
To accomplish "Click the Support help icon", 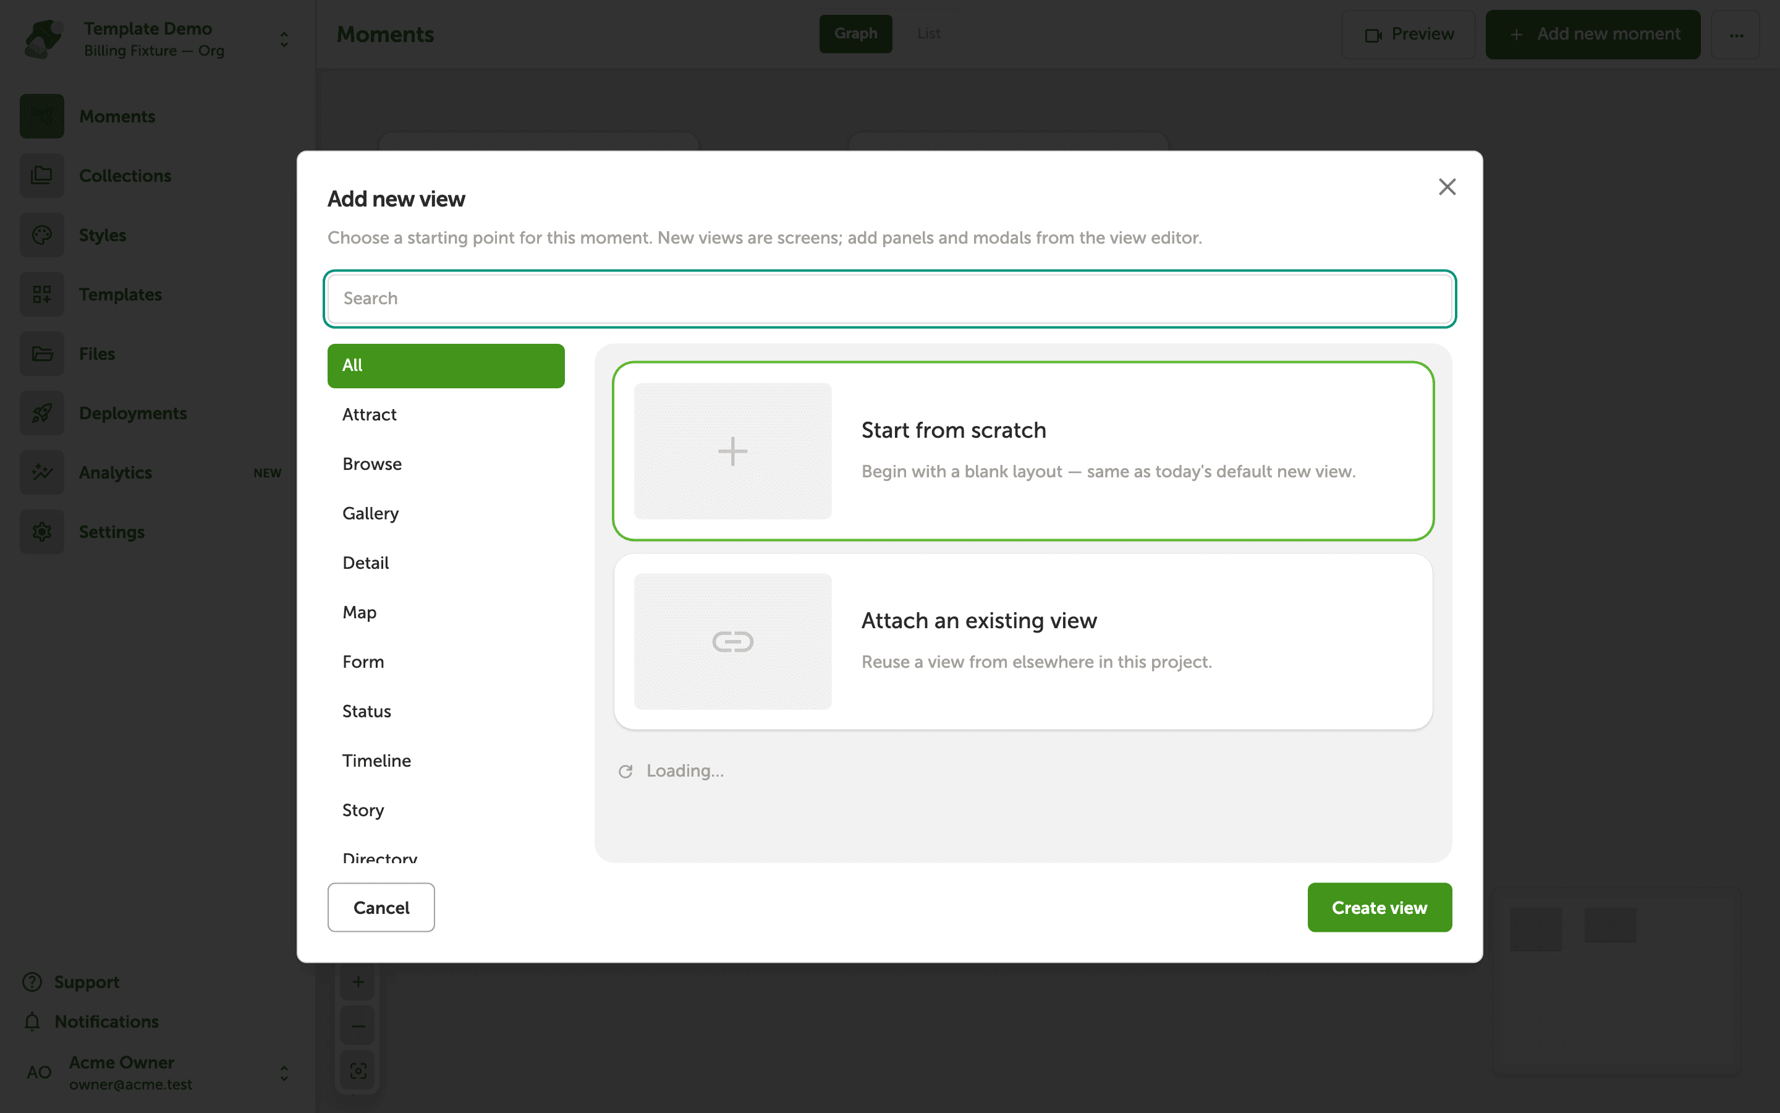I will coord(32,982).
